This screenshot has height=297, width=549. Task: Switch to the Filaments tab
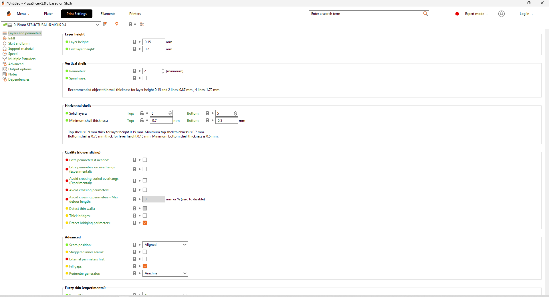108,14
